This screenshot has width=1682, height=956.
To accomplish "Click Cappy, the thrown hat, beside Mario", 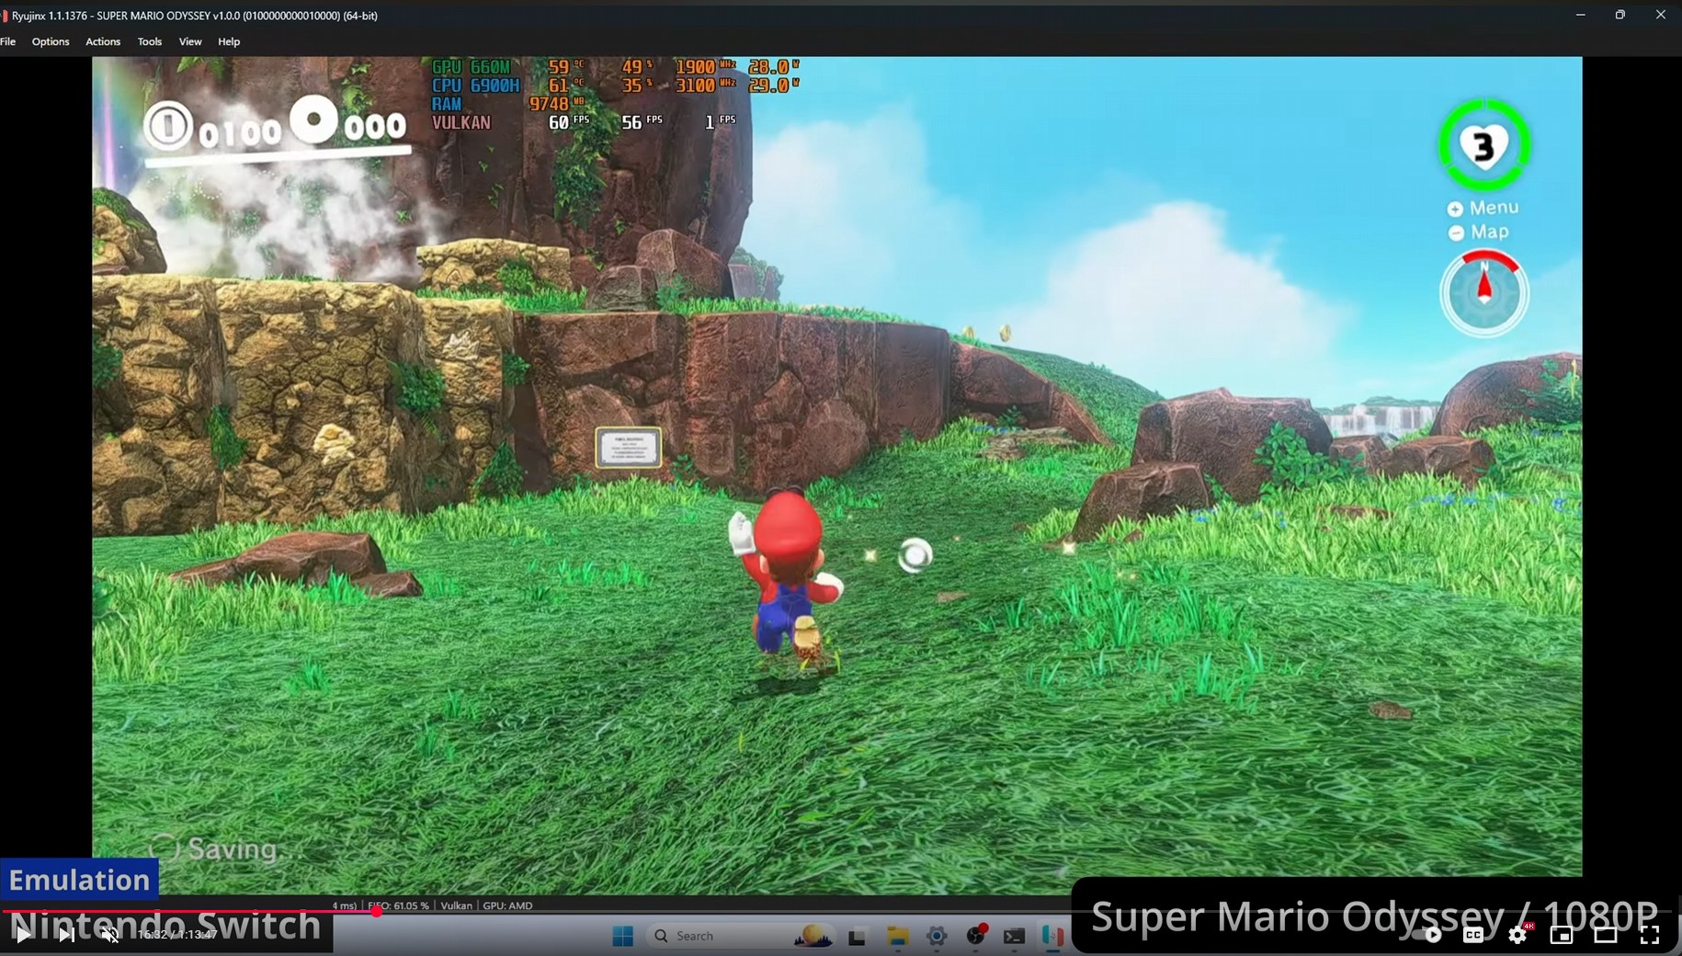I will coord(915,555).
